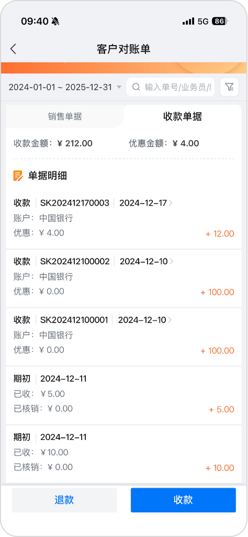
Task: Click receipt number SK202412170003
Action: pyautogui.click(x=75, y=203)
